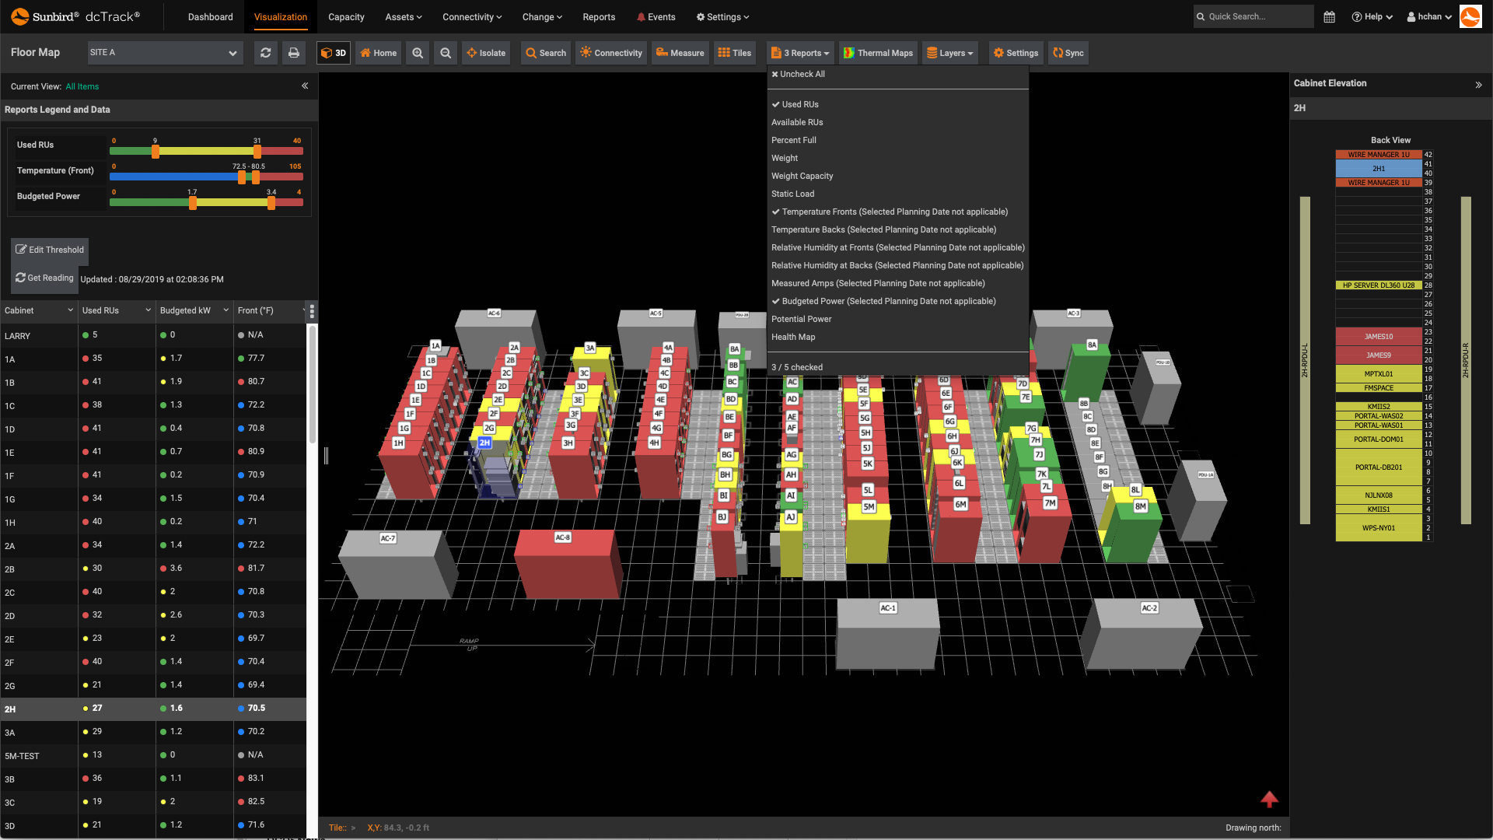
Task: Toggle the 3D view button
Action: (x=334, y=53)
